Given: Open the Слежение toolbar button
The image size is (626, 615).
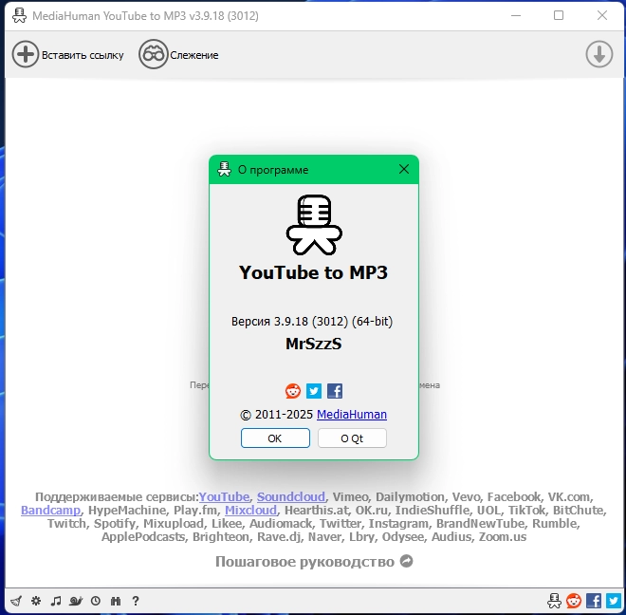Looking at the screenshot, I should click(x=179, y=55).
